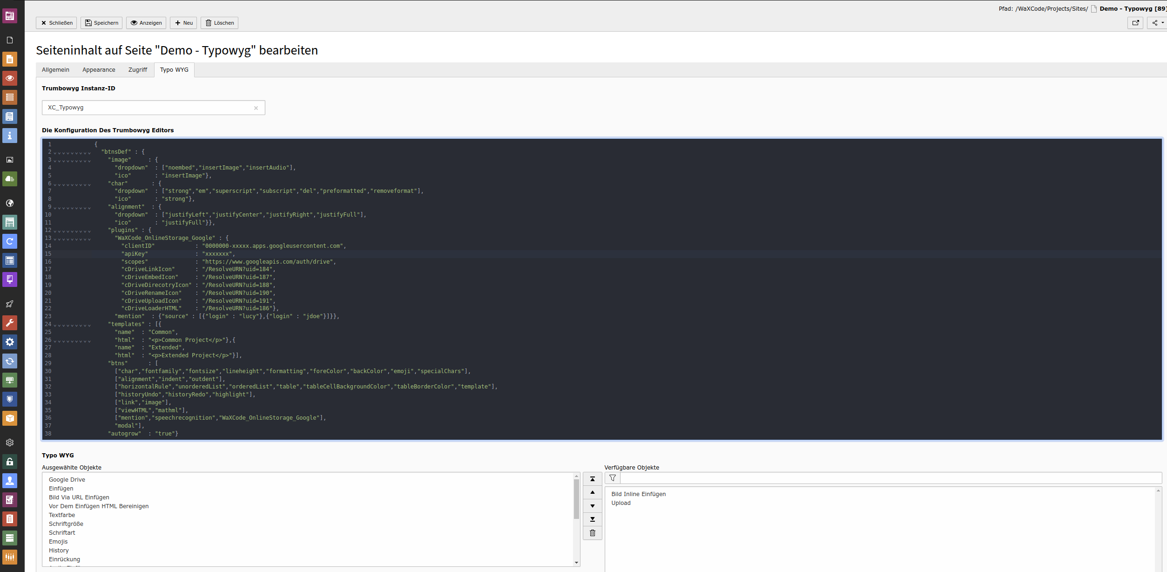The height and width of the screenshot is (572, 1167).
Task: Open the blue Redirects module with circular arrow
Action: (10, 241)
